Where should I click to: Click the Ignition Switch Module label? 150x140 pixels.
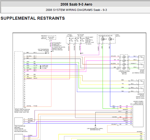(x=44, y=37)
